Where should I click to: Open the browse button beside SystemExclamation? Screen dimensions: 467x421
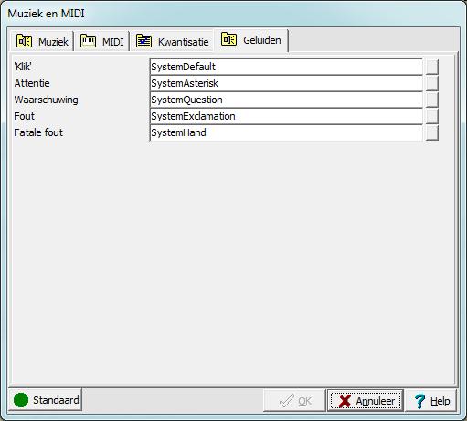[x=432, y=116]
